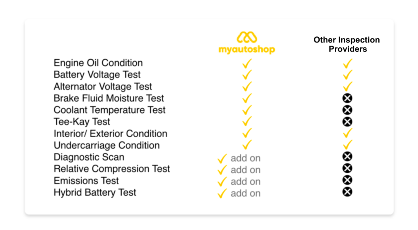Viewport: 418px width, 230px height.
Task: Click the myautoshop logo icon
Action: tap(247, 37)
